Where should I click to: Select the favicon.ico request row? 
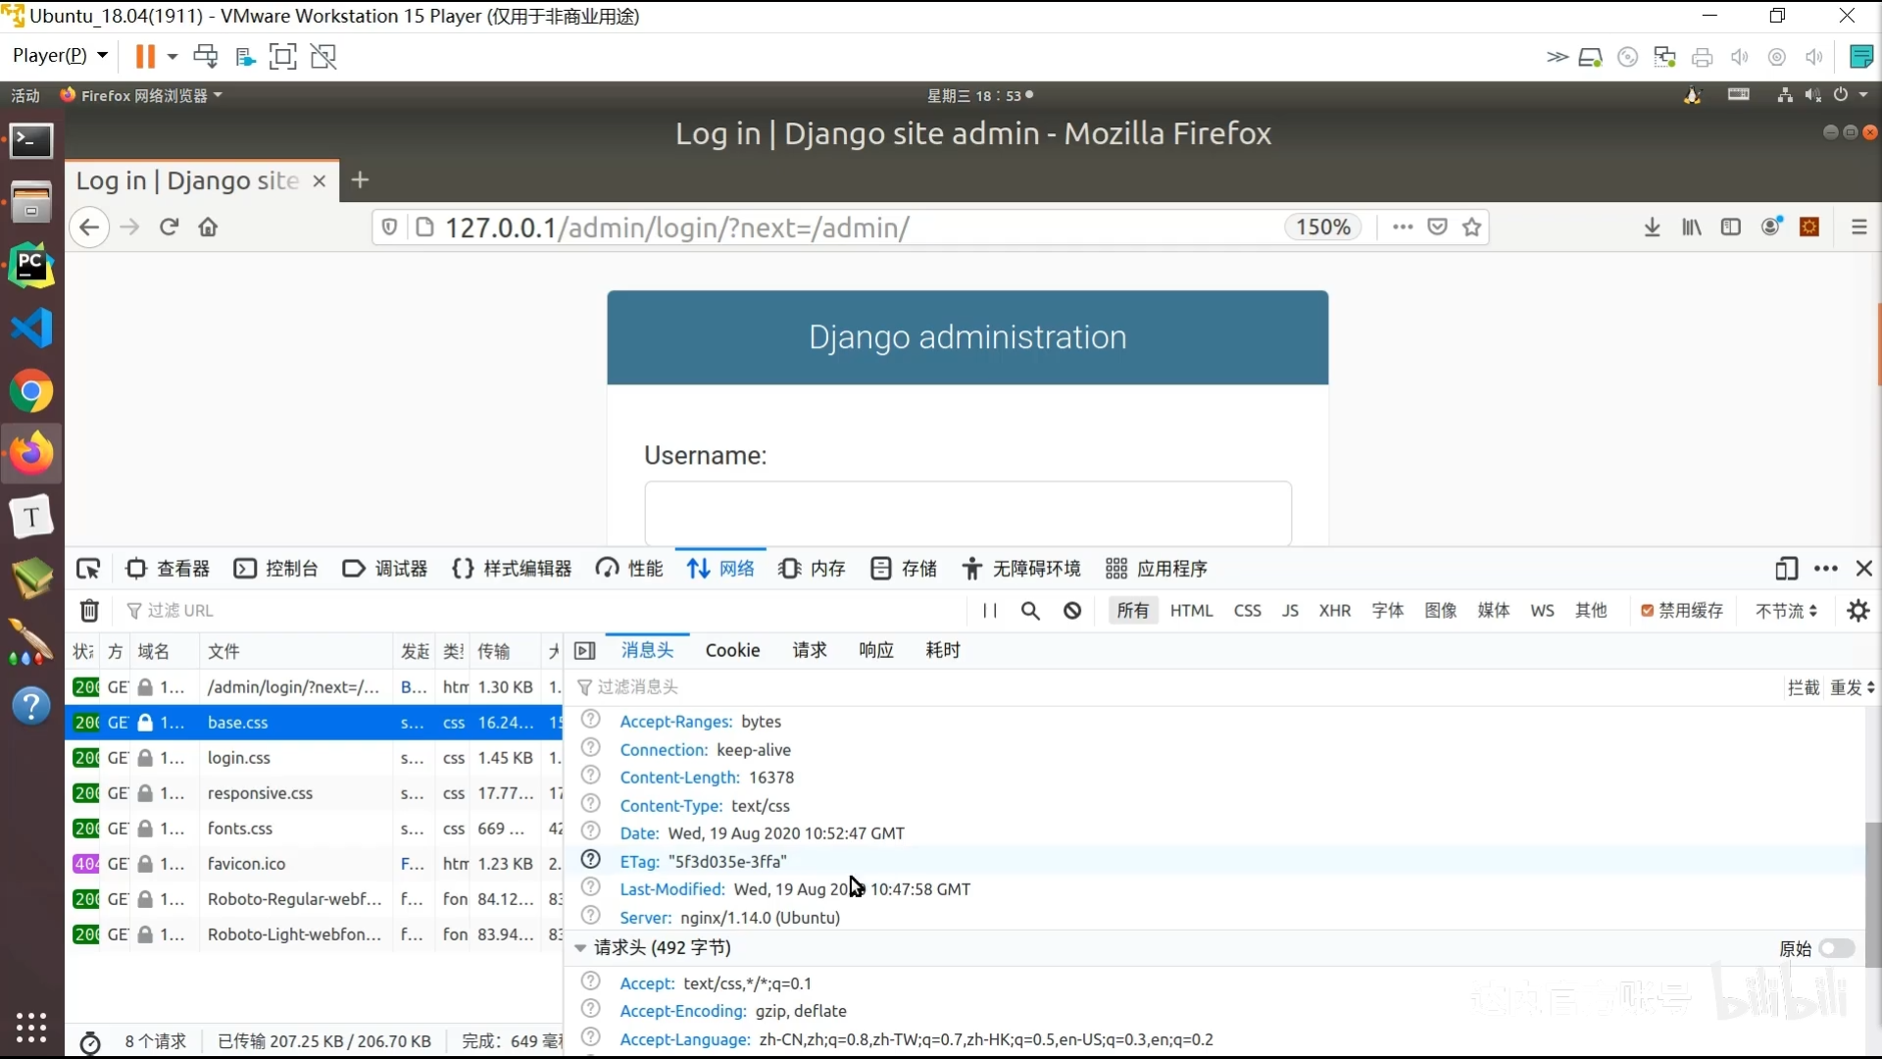click(x=314, y=864)
